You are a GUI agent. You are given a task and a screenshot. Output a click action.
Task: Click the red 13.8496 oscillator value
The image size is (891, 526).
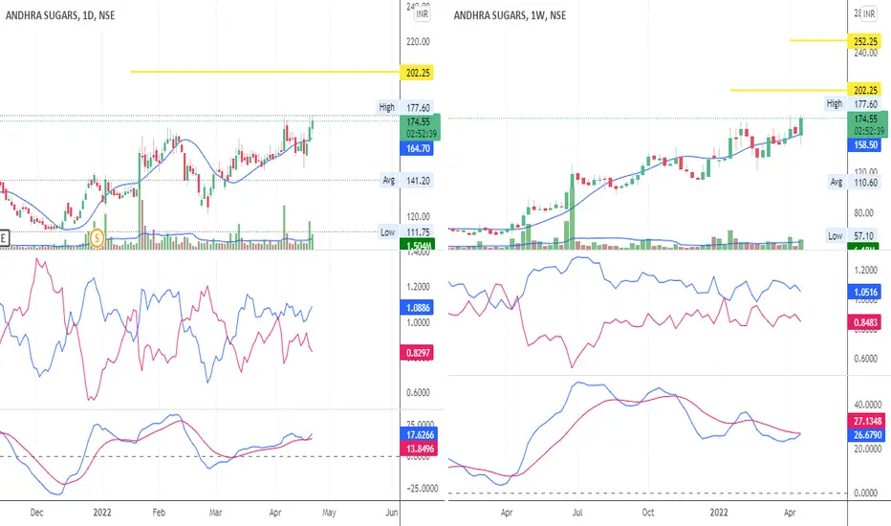pyautogui.click(x=420, y=449)
